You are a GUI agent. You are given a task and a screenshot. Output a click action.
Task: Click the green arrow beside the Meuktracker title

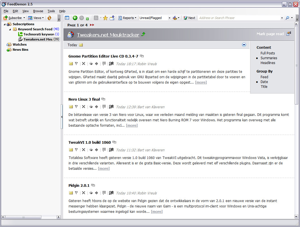coord(143,34)
